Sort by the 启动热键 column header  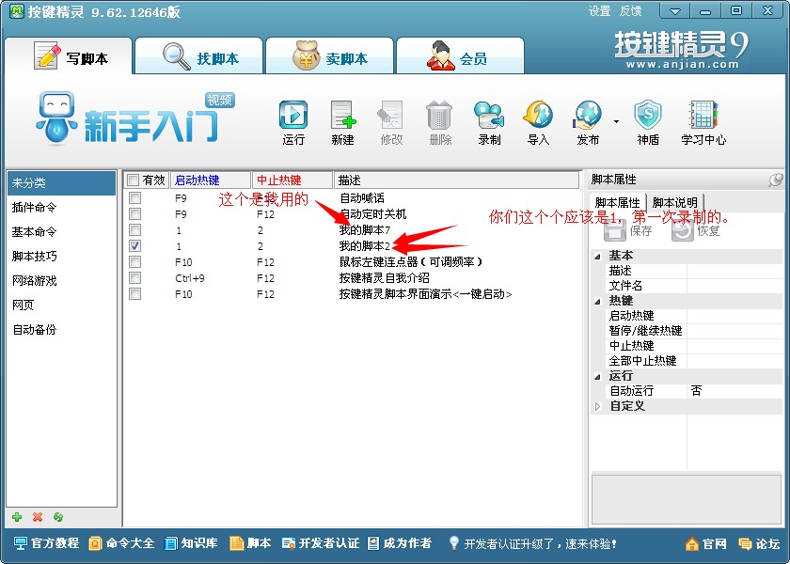click(x=211, y=180)
